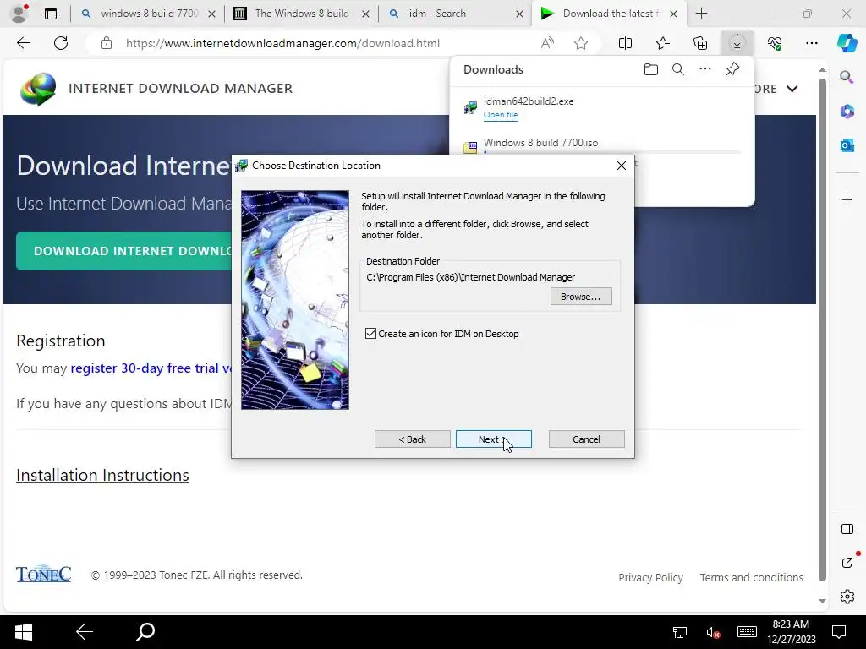Open the notification center icon
Screen dimensions: 866x649
click(838, 632)
